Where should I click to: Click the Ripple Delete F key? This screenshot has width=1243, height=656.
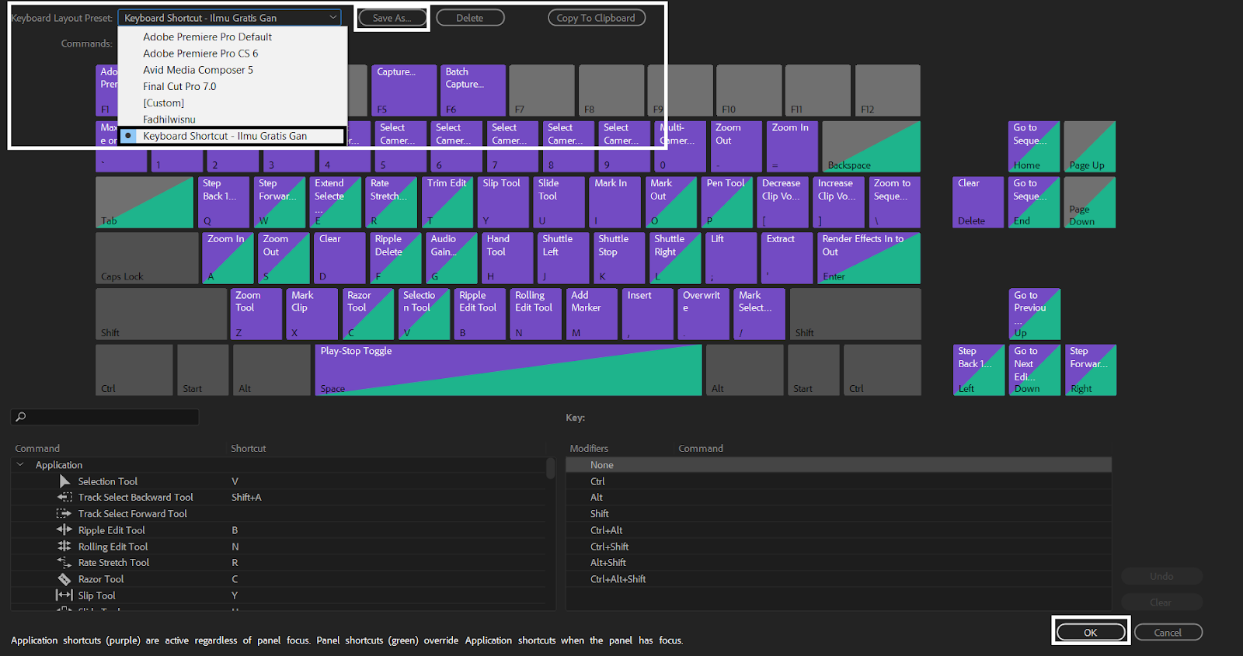pyautogui.click(x=395, y=259)
